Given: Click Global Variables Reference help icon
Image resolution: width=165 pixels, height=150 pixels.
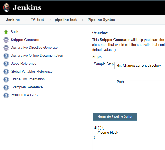Looking at the screenshot, I should 6,72.
